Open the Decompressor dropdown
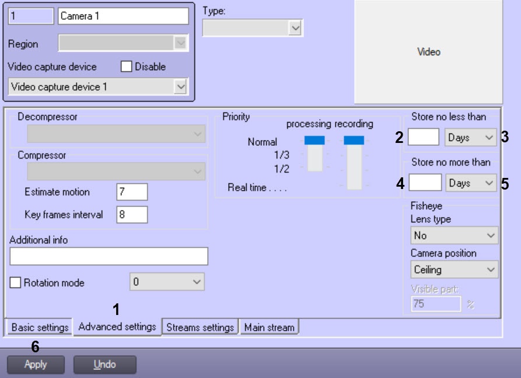This screenshot has width=521, height=378. coord(116,134)
